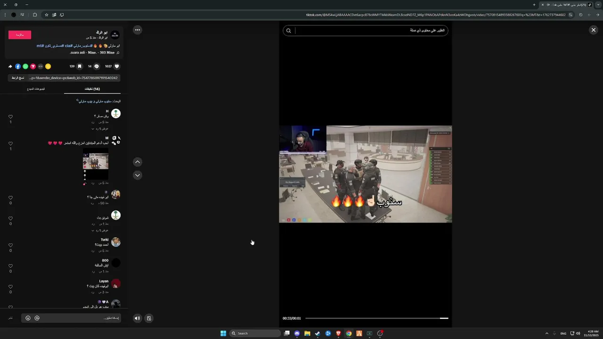Like the comment posted 50 minutes ago
The image size is (603, 339).
coord(10,198)
